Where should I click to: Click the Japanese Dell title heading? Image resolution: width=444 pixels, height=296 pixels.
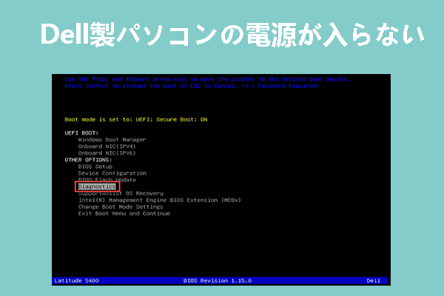point(232,35)
